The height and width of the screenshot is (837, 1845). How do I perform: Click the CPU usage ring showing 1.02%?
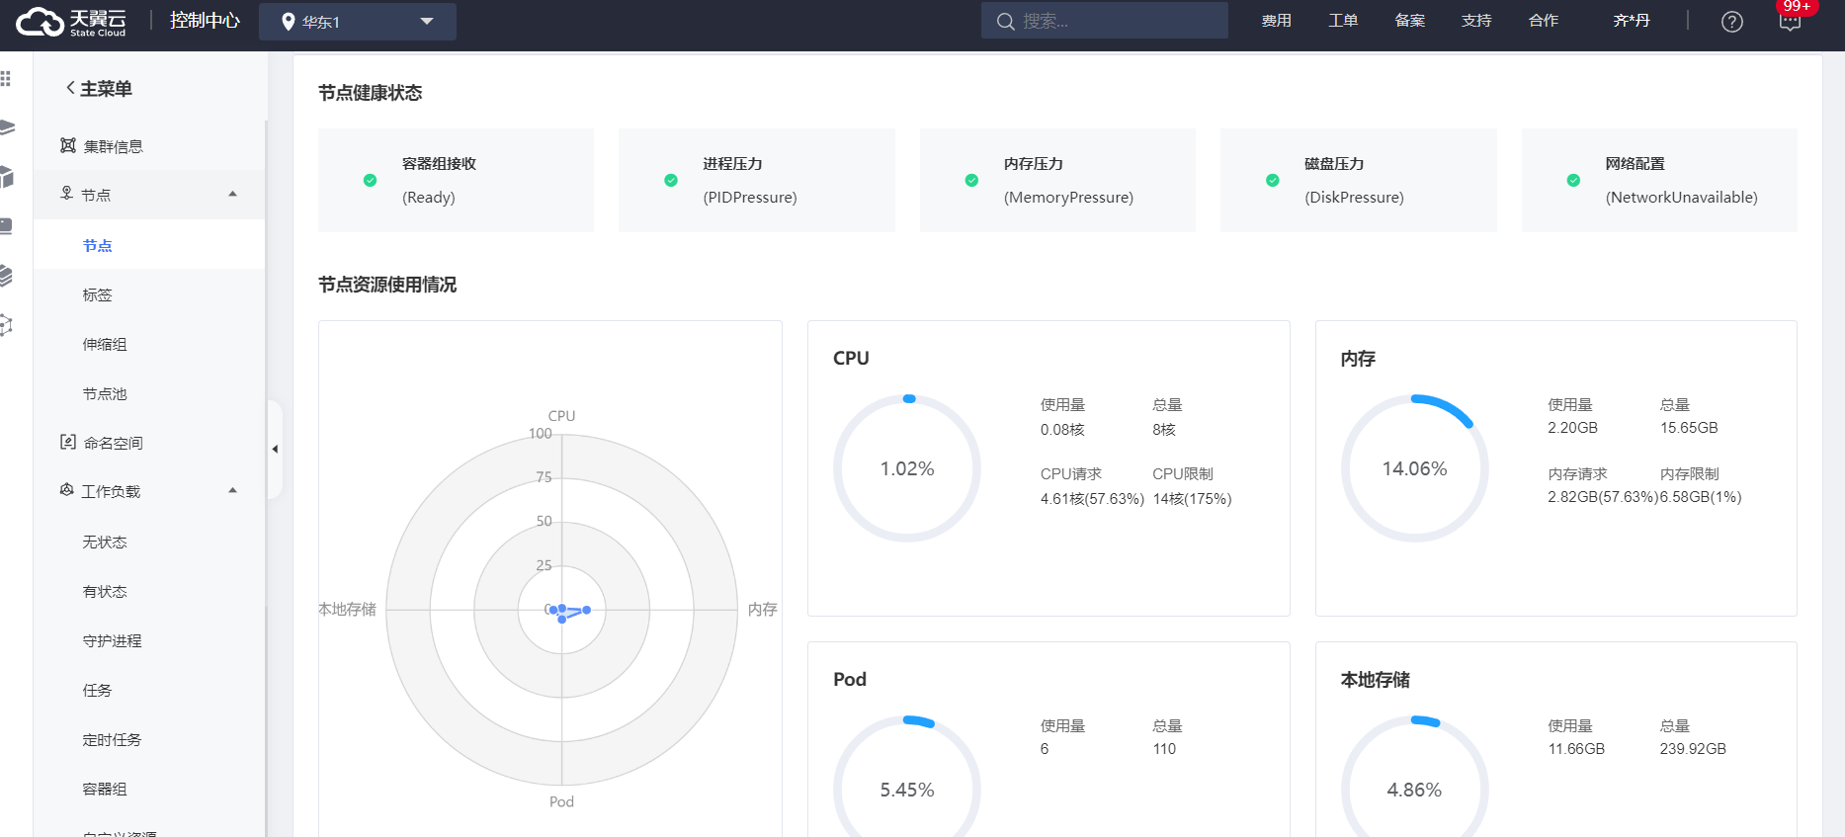coord(907,468)
